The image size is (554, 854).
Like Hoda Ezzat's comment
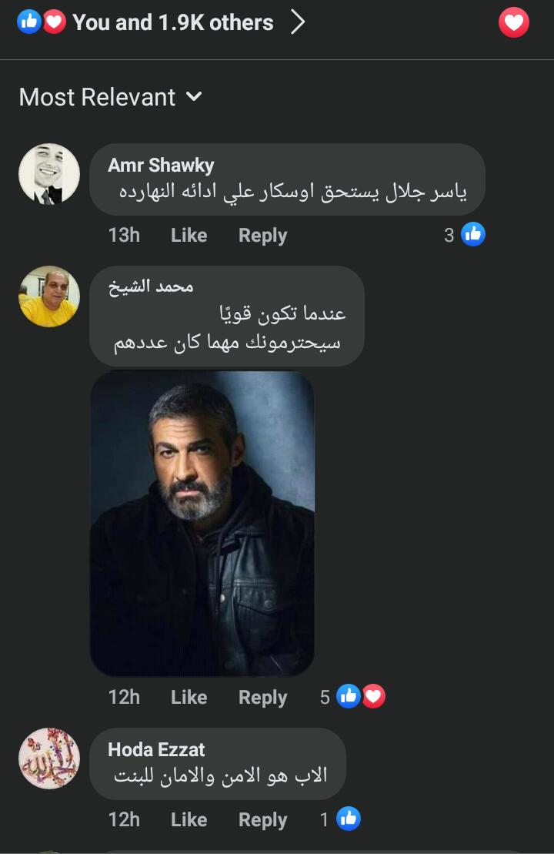point(189,820)
